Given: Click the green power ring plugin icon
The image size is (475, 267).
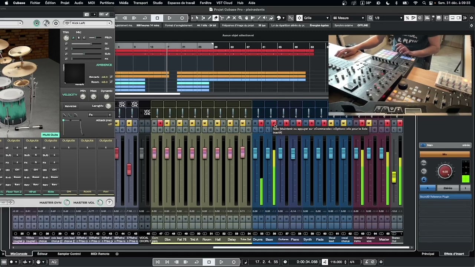Looking at the screenshot, I should pos(36,23).
